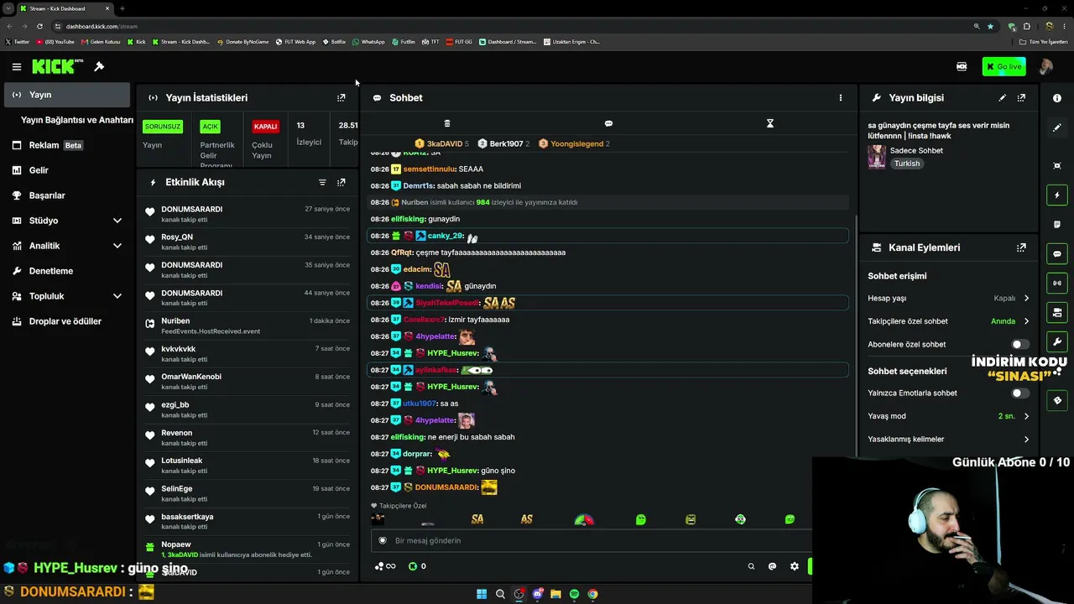Open Spotify from the taskbar
1074x604 pixels.
574,594
